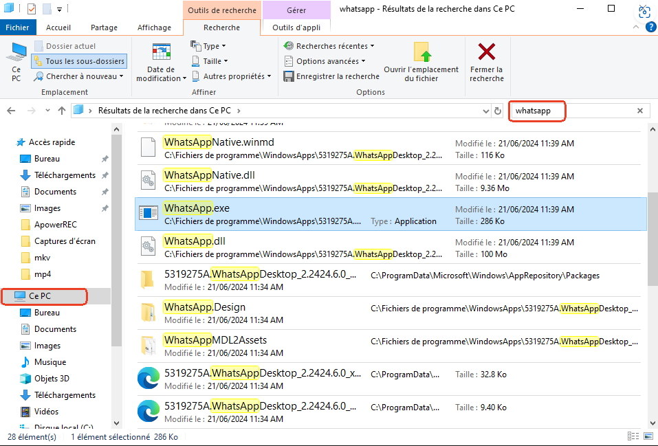Image resolution: width=658 pixels, height=446 pixels.
Task: Select folder in AppRepository\Packages
Action: (x=148, y=280)
